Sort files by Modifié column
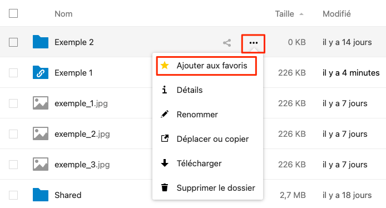 click(x=336, y=14)
